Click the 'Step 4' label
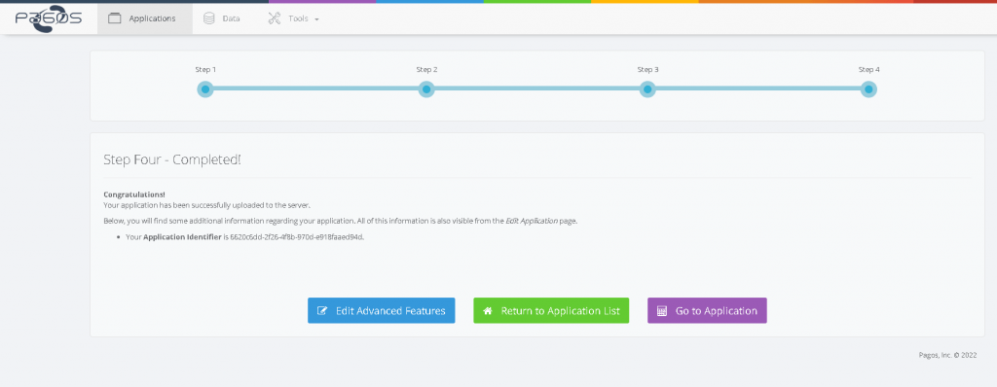 click(869, 70)
